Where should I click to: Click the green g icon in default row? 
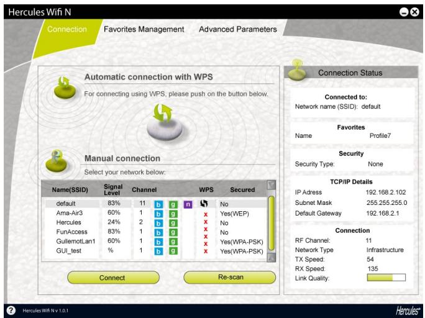click(x=173, y=204)
